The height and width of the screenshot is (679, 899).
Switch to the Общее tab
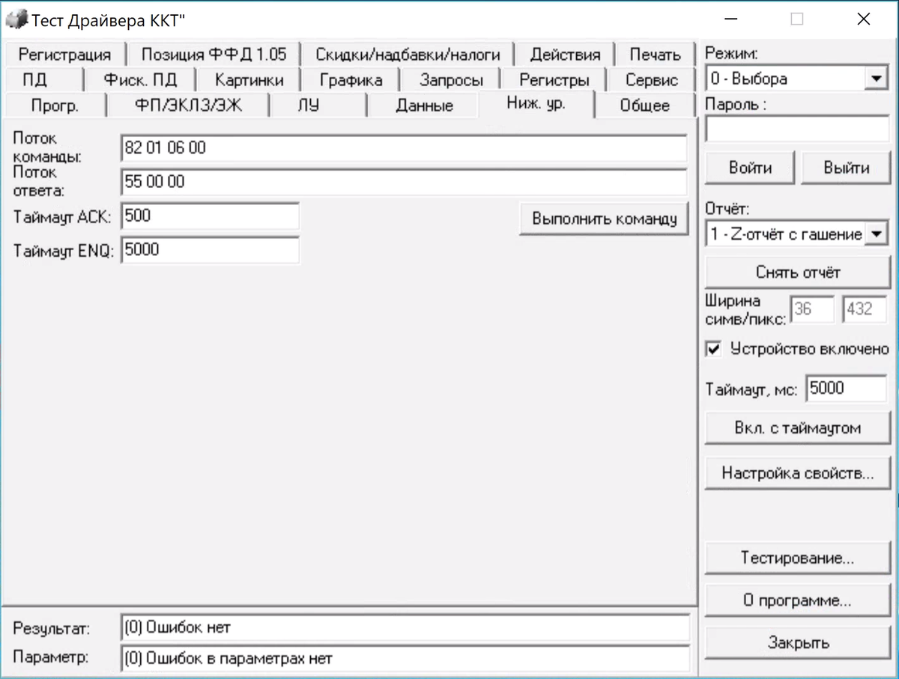pyautogui.click(x=644, y=106)
